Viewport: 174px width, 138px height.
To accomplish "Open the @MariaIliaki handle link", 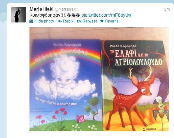I will (x=66, y=9).
